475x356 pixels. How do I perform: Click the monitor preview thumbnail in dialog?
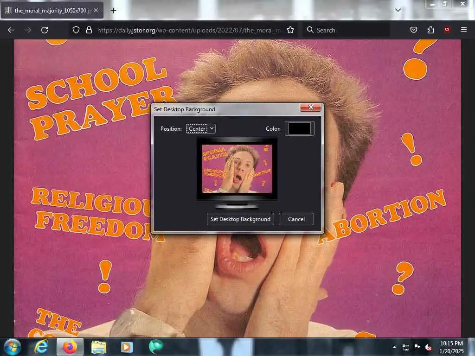click(237, 169)
